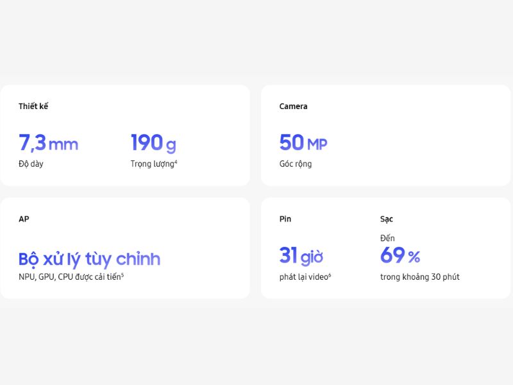The image size is (513, 385).
Task: Click the "Thiết kế" card heading
Action: 33,107
